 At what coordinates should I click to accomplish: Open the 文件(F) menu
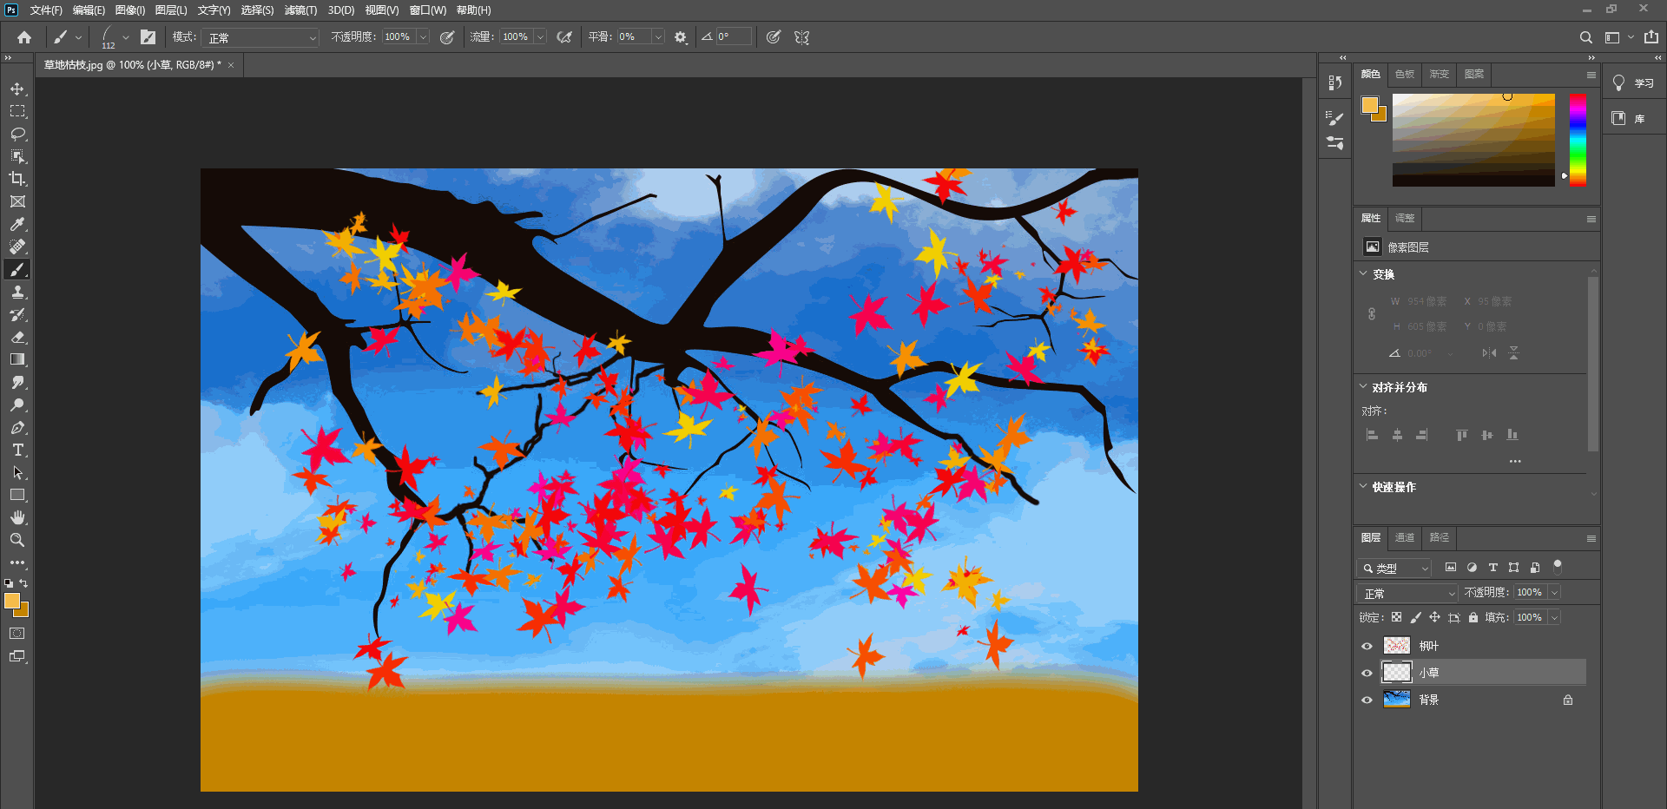46,10
